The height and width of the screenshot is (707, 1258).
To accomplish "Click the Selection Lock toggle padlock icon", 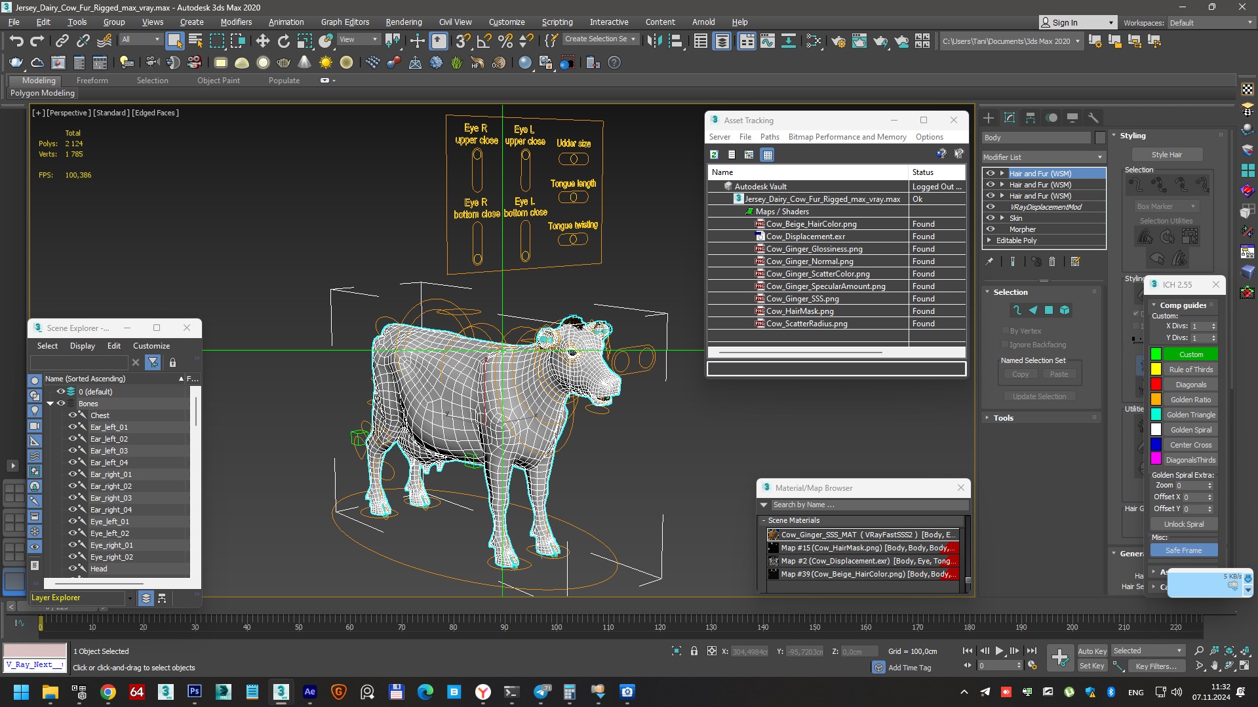I will tap(694, 651).
